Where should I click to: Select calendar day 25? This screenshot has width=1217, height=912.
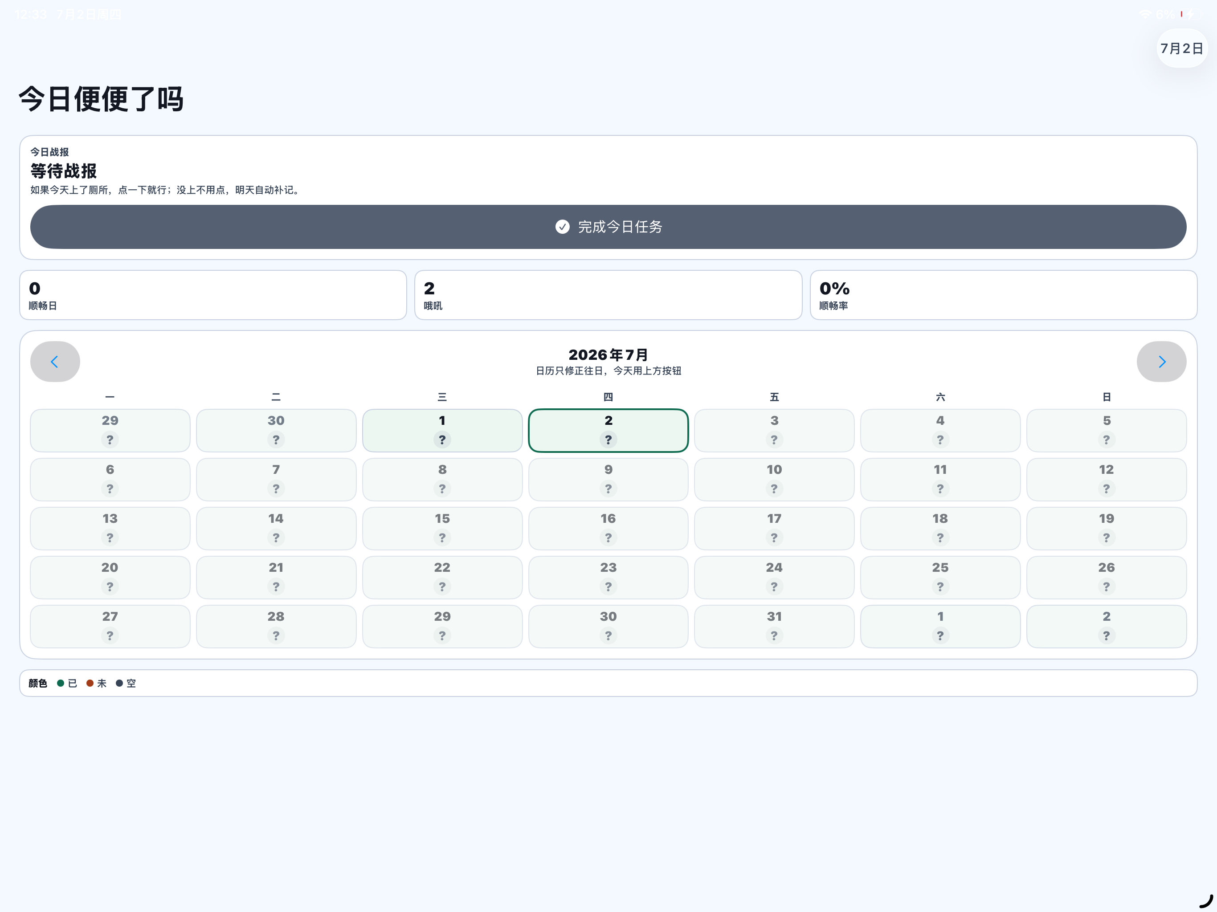pyautogui.click(x=940, y=577)
